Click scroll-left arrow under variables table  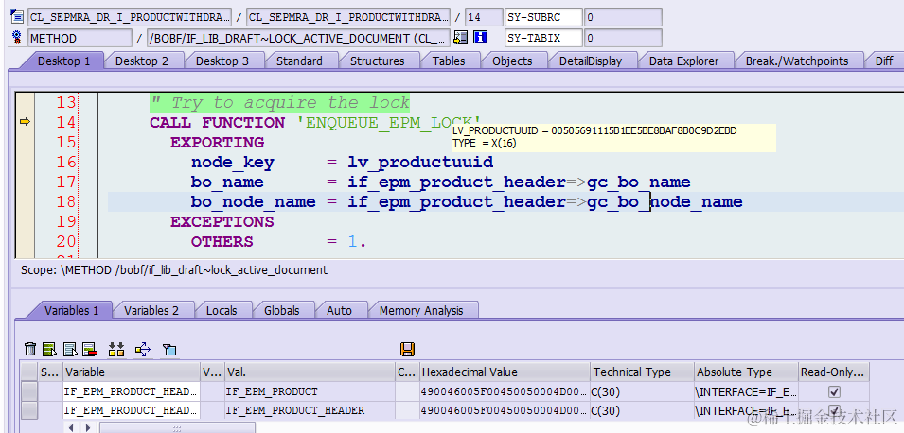[x=72, y=428]
